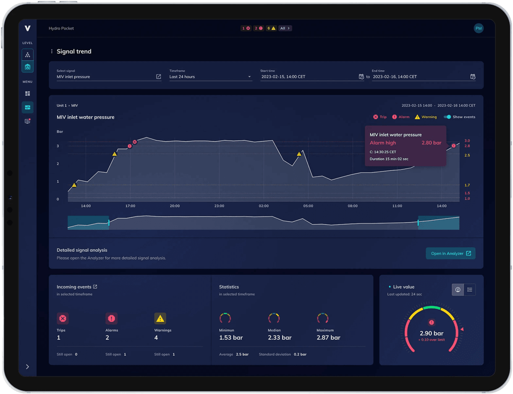Switch live value to gauge view

tap(458, 290)
